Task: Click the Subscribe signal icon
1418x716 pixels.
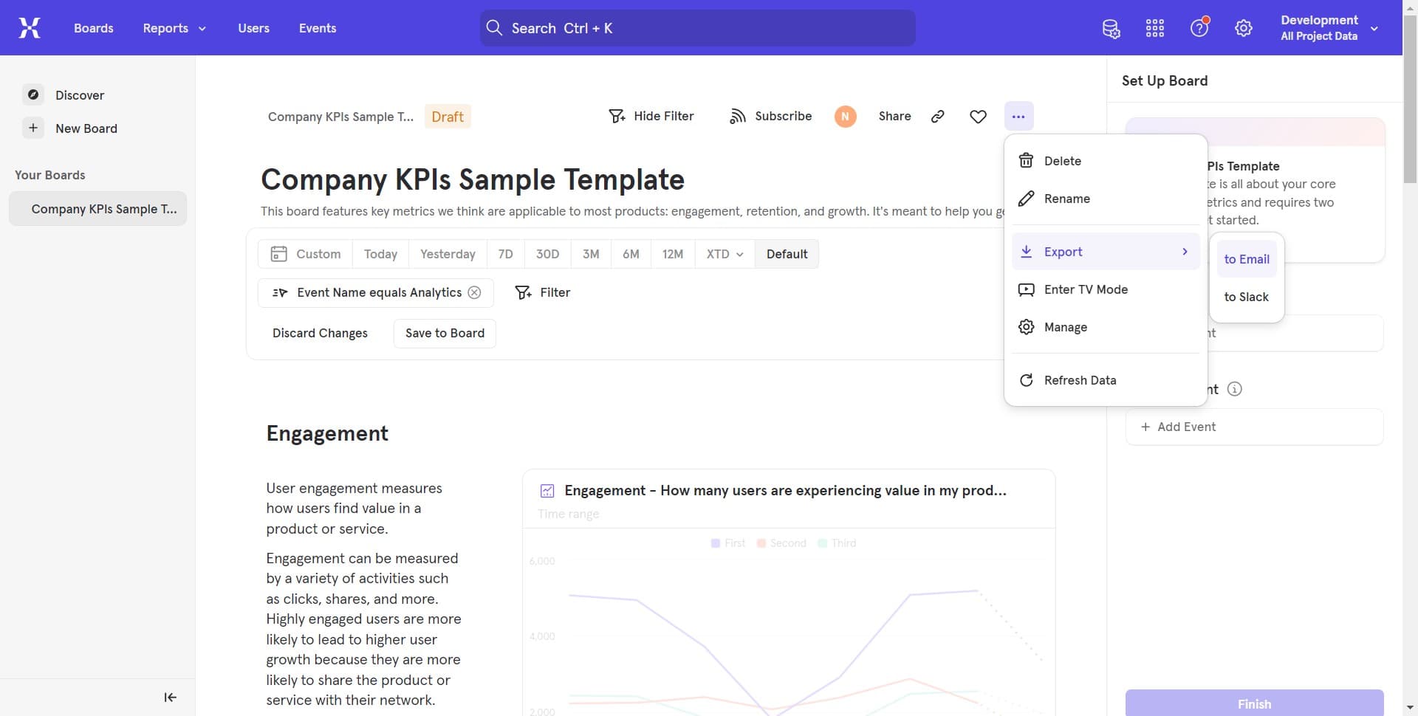Action: (x=738, y=116)
